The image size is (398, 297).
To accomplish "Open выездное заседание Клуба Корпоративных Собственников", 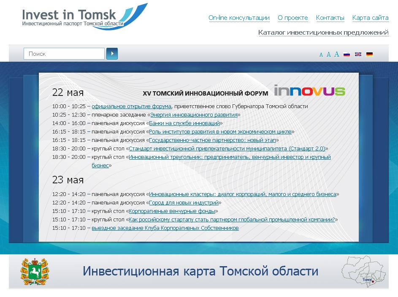I will pos(165,228).
